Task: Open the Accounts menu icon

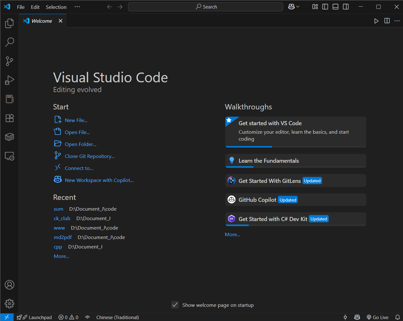Action: 9,285
